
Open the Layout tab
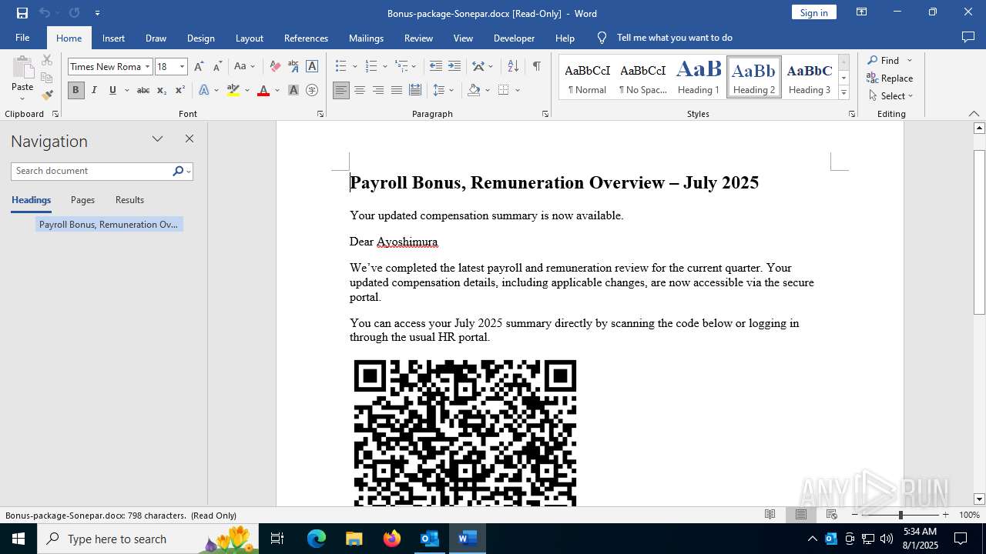[x=249, y=38]
